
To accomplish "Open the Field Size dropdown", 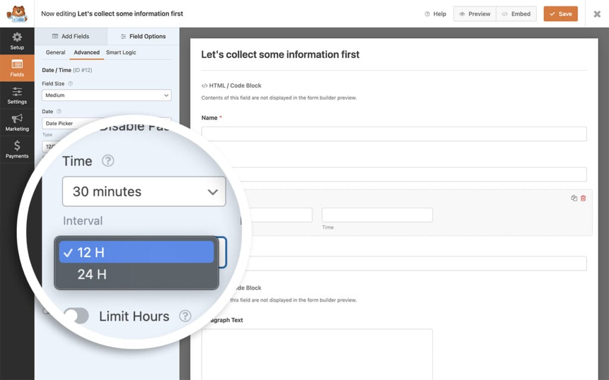I will 106,95.
